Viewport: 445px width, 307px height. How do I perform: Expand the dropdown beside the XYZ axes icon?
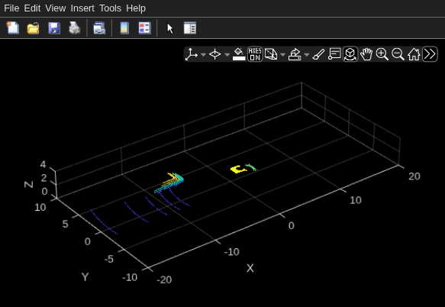tap(203, 54)
